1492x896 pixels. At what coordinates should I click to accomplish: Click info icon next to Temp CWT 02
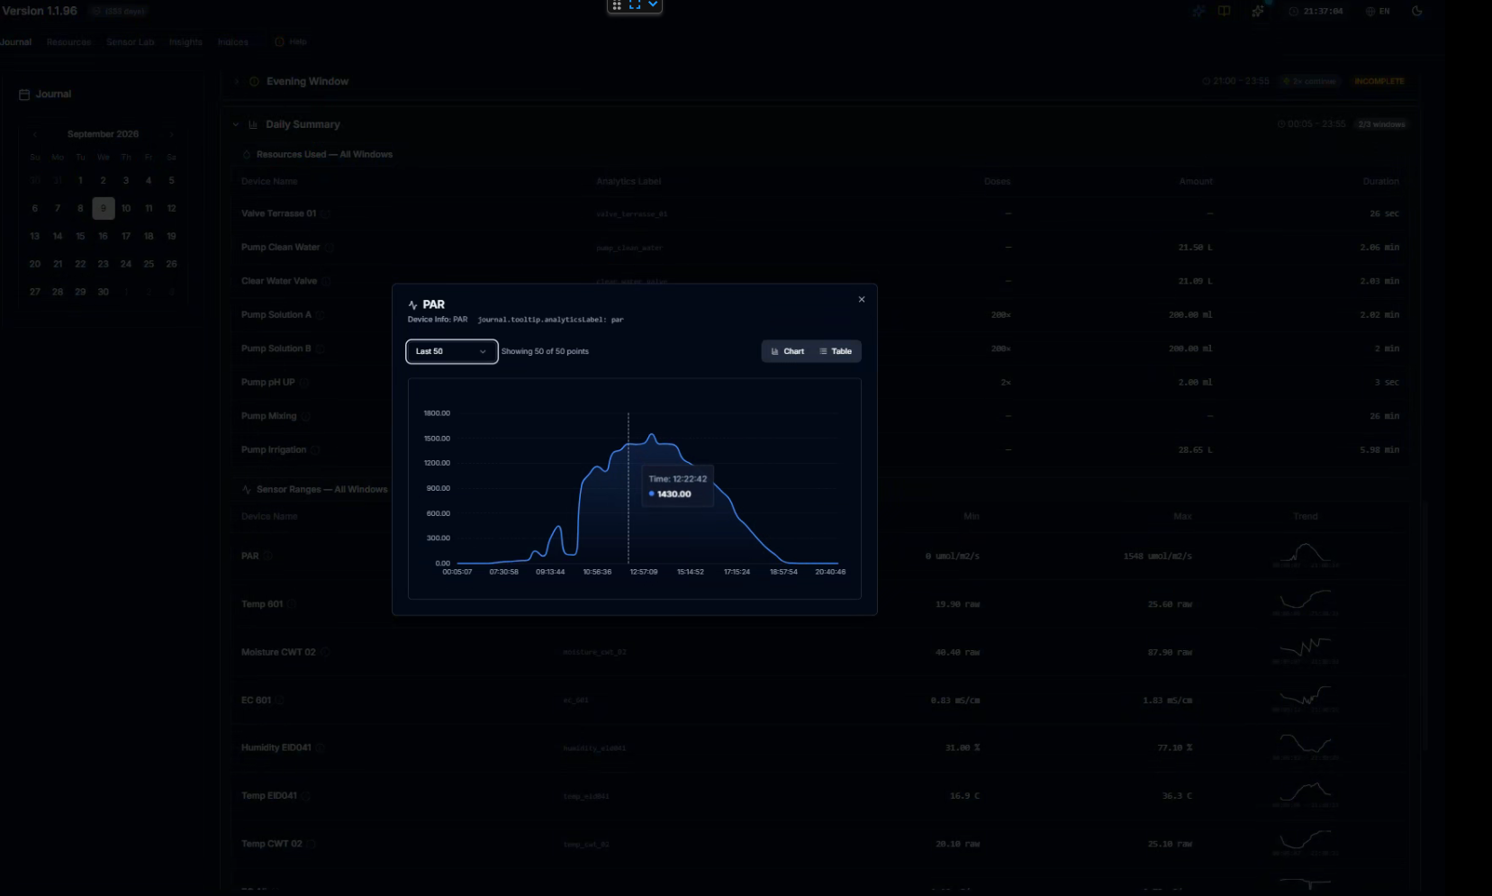(x=312, y=844)
